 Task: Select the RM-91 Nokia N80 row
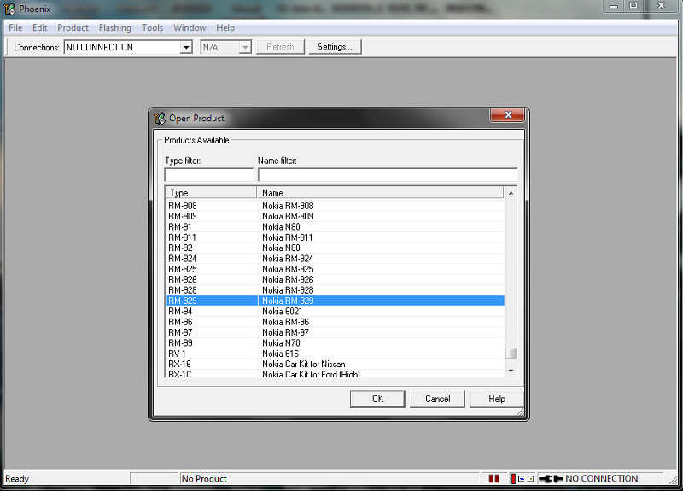tap(336, 226)
